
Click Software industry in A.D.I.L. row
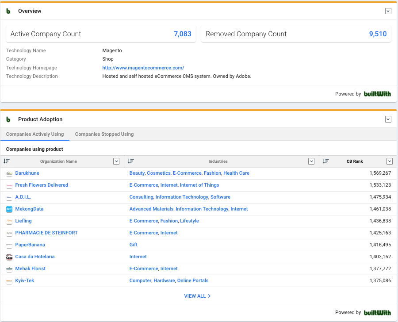coord(220,197)
